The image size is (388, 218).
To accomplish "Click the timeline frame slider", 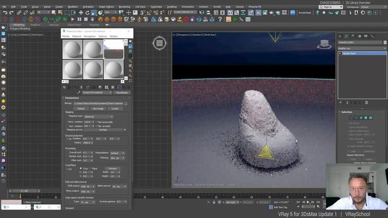I will tap(24, 191).
